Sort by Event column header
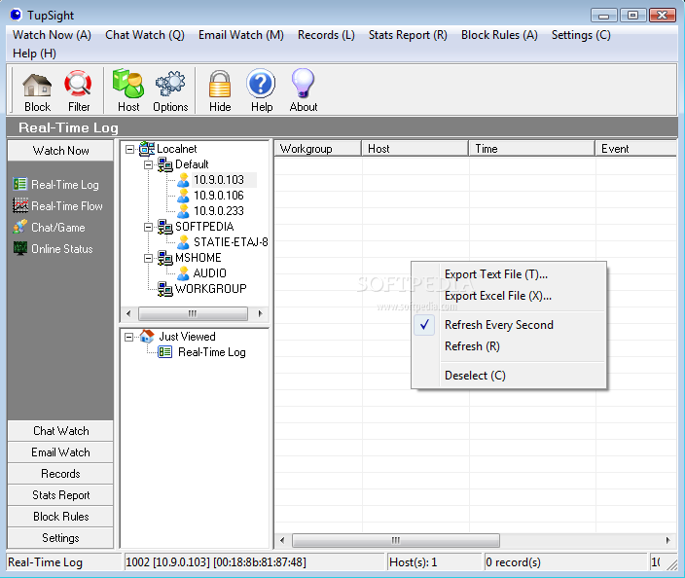The width and height of the screenshot is (685, 578). pyautogui.click(x=636, y=149)
